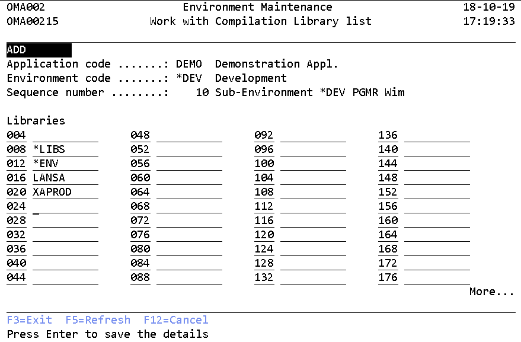Select the LANSA library field at 016
Screen dimensions: 521x342
click(65, 178)
